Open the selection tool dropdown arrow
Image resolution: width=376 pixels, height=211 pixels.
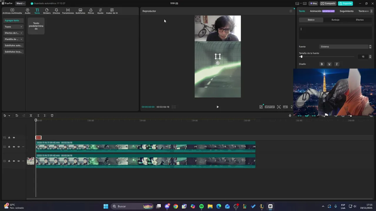coord(9,115)
